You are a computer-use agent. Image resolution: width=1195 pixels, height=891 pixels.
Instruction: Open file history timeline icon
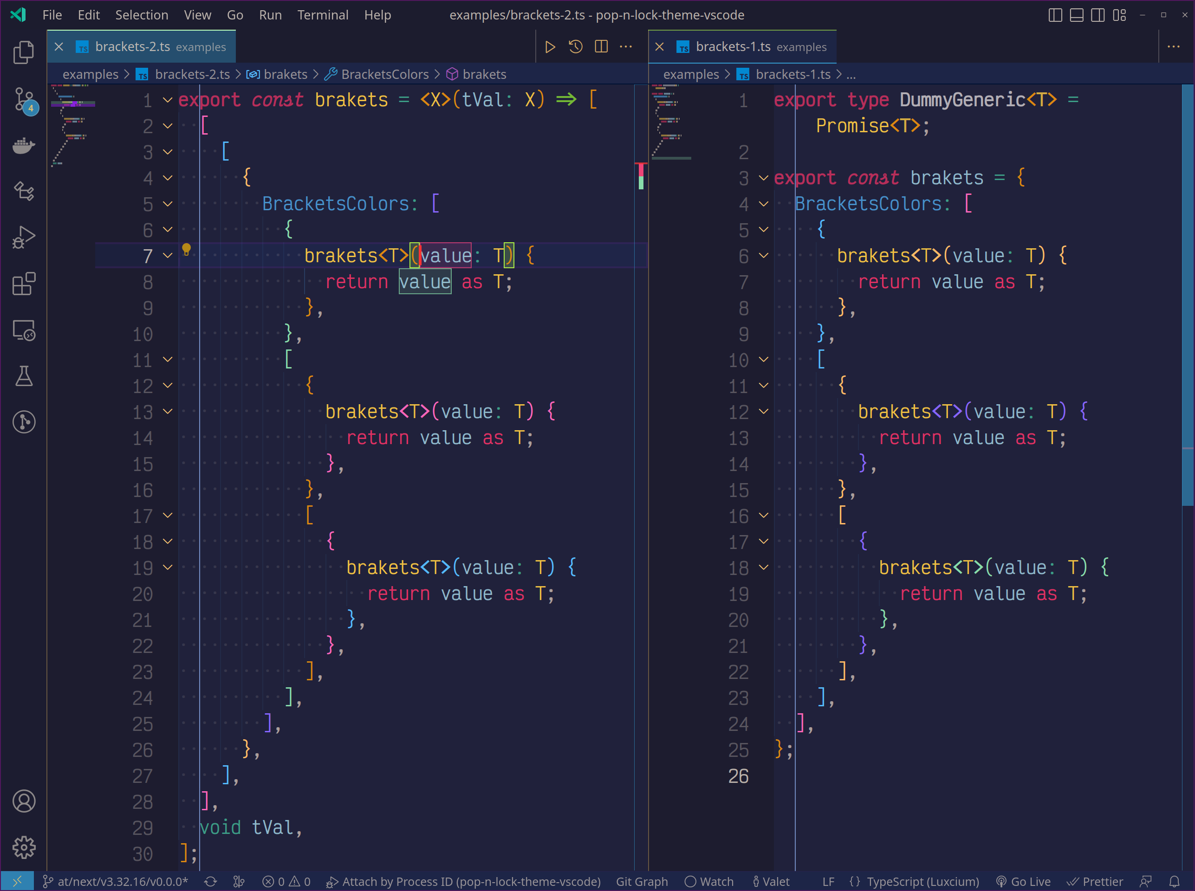tap(576, 47)
